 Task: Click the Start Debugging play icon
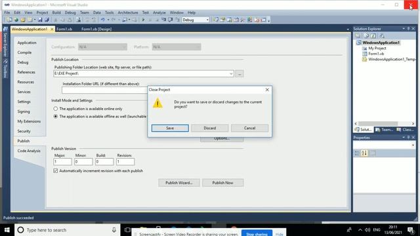(143, 20)
